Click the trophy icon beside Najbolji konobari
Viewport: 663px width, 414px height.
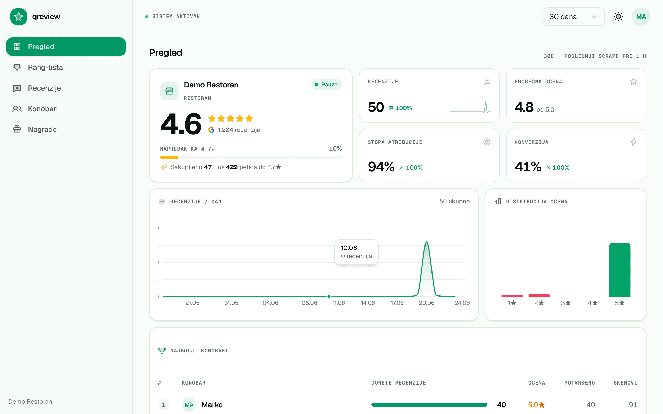tap(162, 350)
